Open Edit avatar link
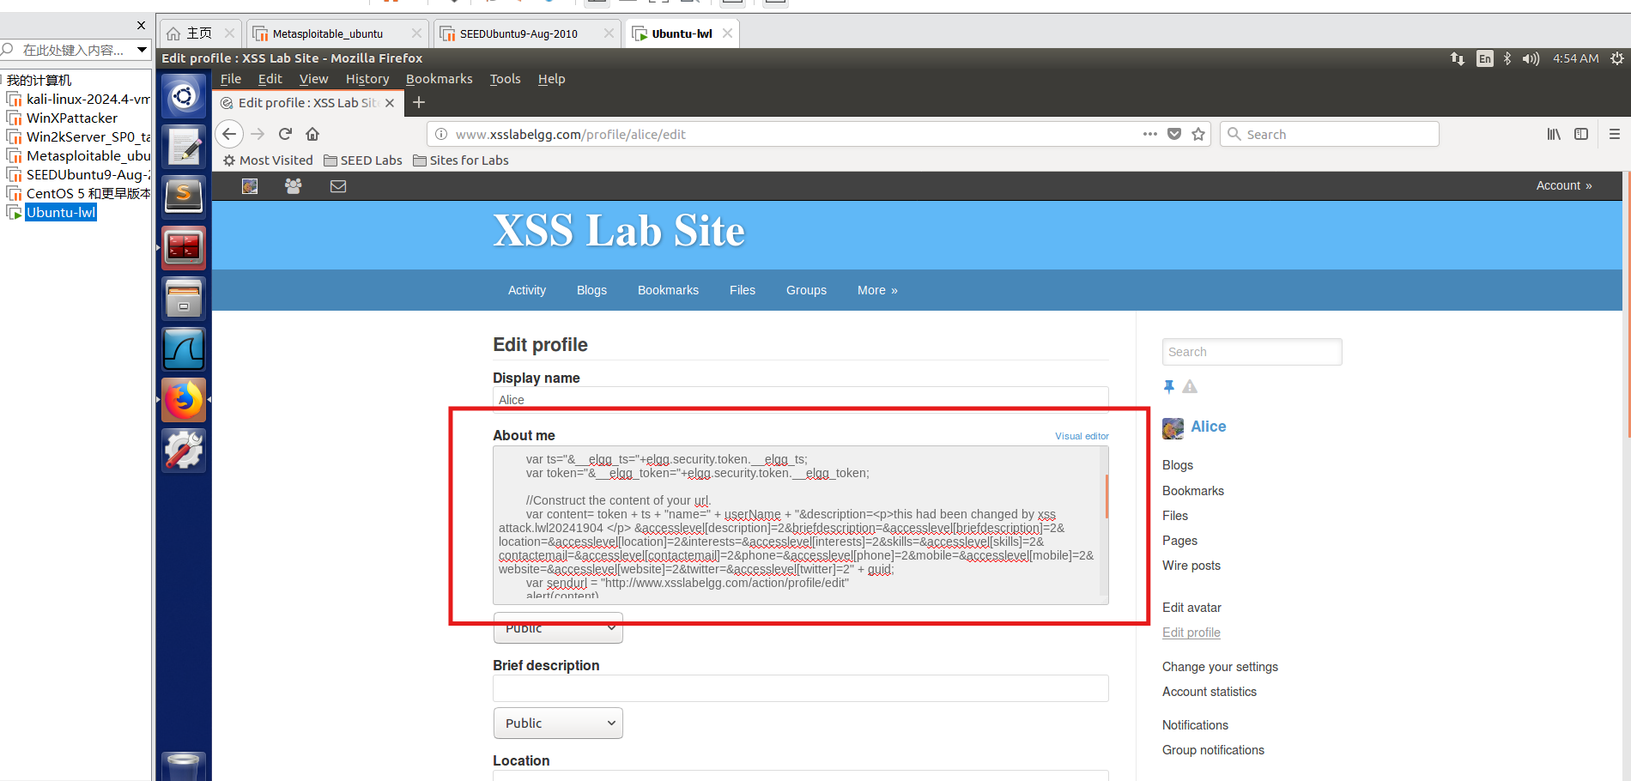This screenshot has width=1631, height=781. coord(1191,608)
